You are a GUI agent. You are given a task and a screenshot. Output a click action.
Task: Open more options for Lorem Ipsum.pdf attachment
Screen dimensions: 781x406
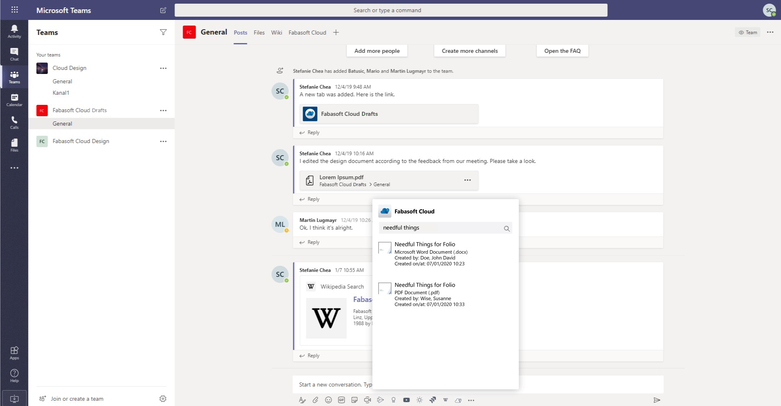click(x=467, y=180)
